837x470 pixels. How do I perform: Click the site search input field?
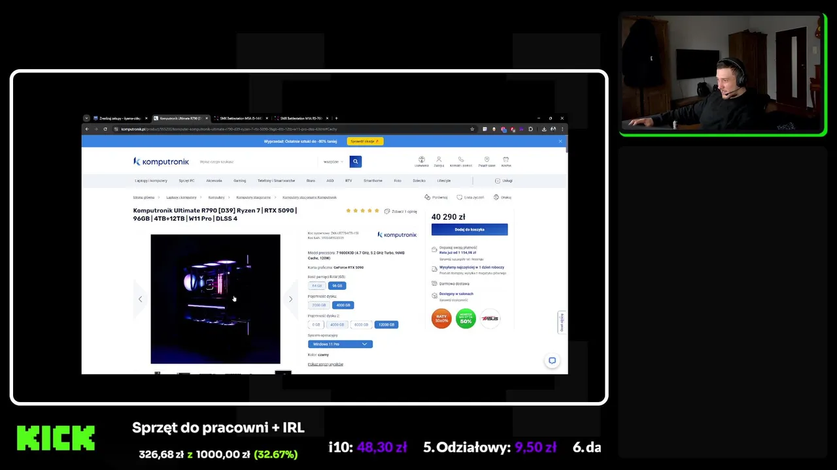tap(258, 161)
